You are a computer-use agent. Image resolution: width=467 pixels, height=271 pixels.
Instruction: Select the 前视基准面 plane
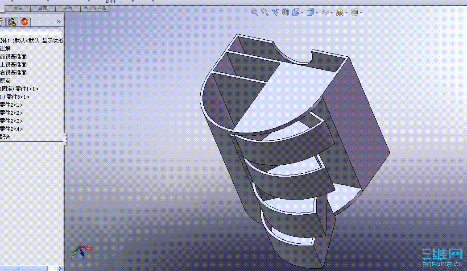(13, 57)
